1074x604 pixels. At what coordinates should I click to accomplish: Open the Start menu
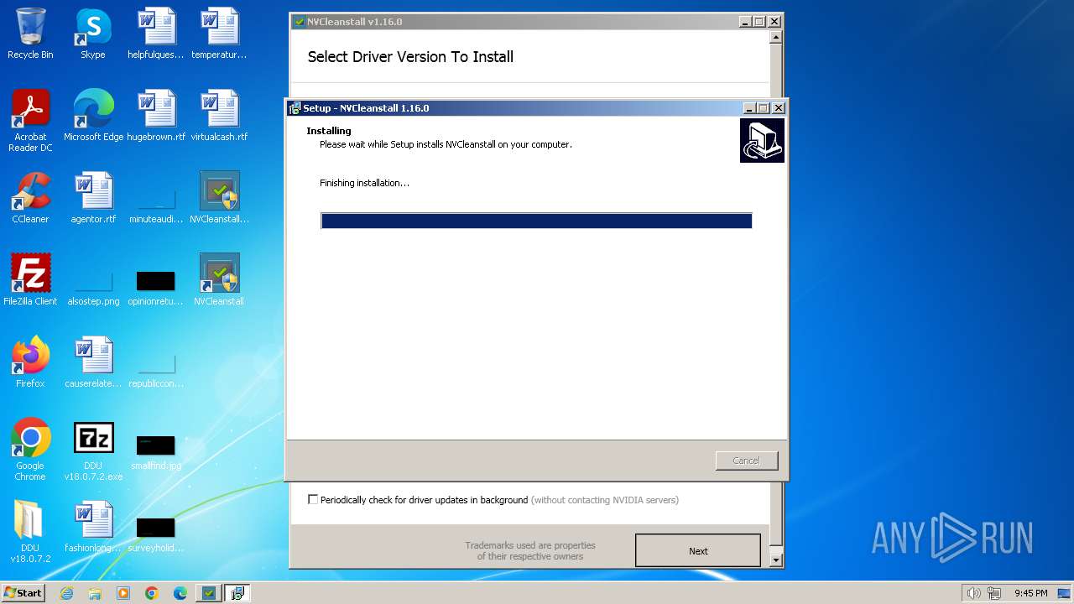[x=23, y=593]
